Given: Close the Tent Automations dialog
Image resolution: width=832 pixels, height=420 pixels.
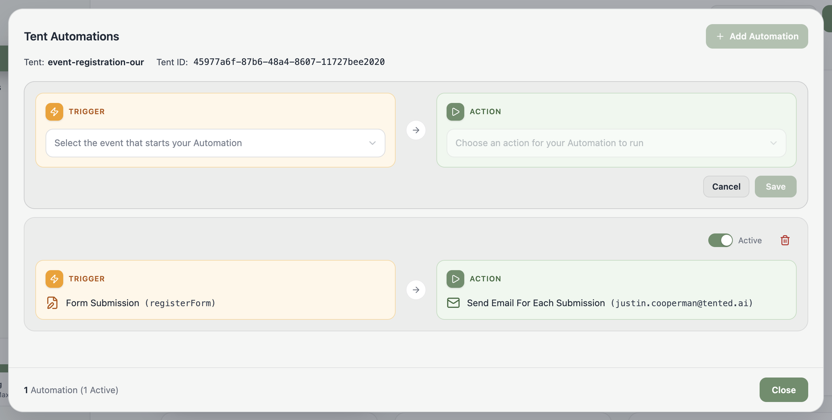Looking at the screenshot, I should pos(783,390).
